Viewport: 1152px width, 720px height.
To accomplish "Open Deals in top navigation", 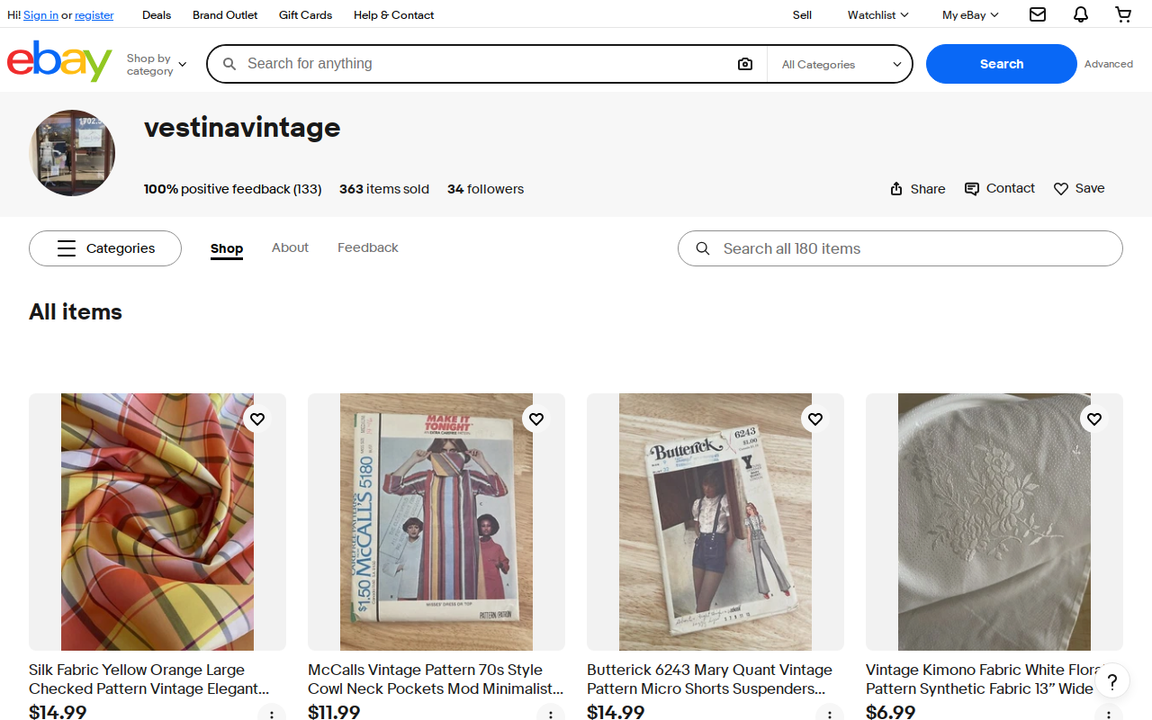I will [157, 14].
